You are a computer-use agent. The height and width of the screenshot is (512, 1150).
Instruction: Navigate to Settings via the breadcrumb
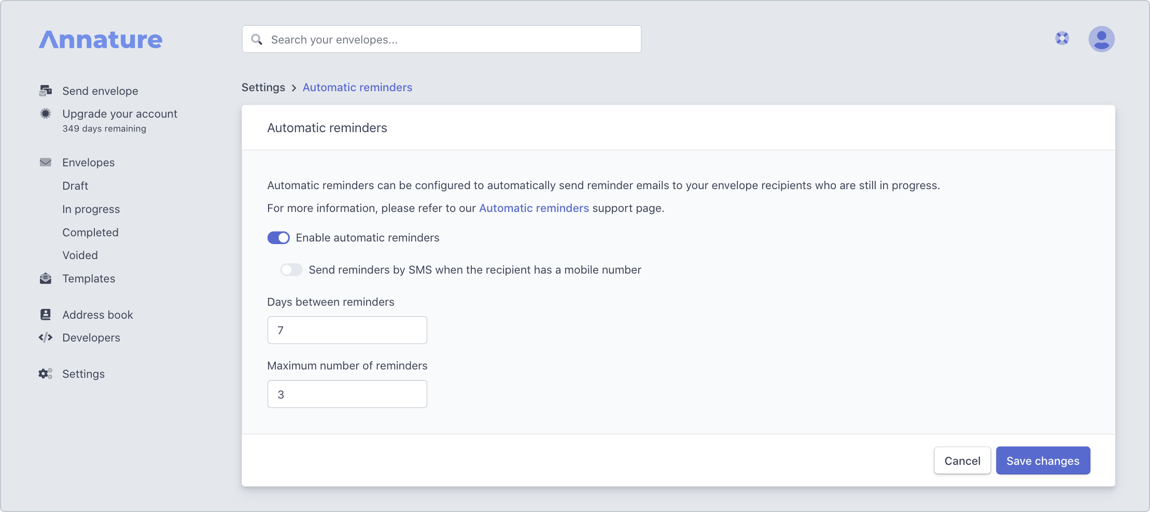(x=263, y=87)
